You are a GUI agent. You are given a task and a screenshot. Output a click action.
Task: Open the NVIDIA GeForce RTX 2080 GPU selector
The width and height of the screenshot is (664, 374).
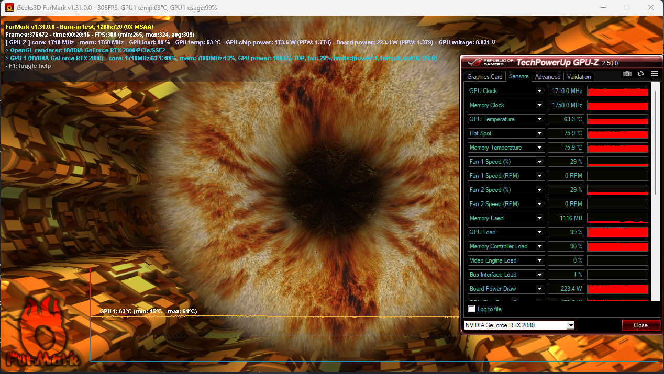[519, 325]
